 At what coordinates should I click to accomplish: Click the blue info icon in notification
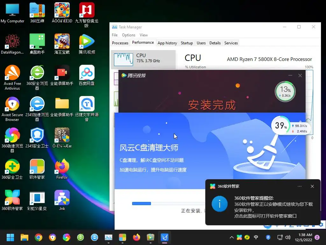(220, 204)
